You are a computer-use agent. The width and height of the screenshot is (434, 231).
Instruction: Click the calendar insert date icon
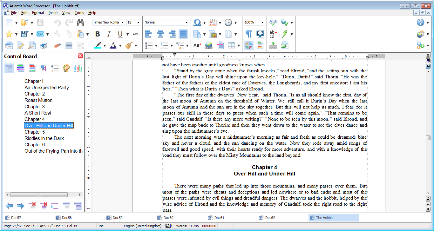pos(213,23)
